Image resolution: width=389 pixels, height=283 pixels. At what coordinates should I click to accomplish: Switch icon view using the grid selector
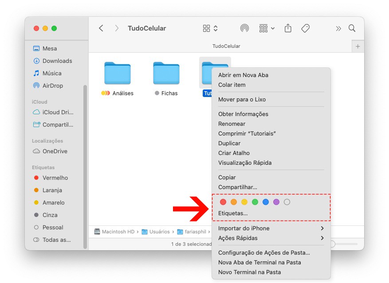point(210,28)
